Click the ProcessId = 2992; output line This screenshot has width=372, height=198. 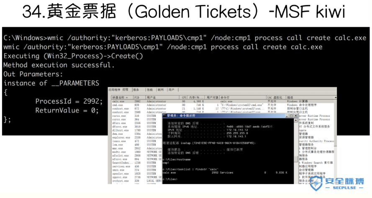69,101
